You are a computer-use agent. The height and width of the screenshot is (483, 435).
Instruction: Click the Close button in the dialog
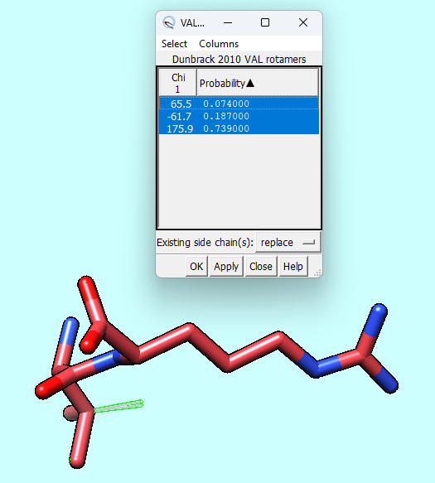[261, 267]
